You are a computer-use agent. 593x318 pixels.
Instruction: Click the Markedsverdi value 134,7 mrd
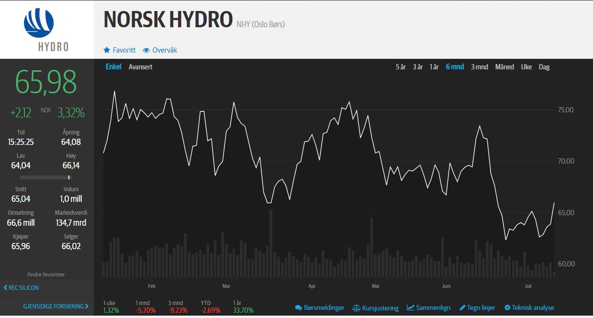(71, 222)
